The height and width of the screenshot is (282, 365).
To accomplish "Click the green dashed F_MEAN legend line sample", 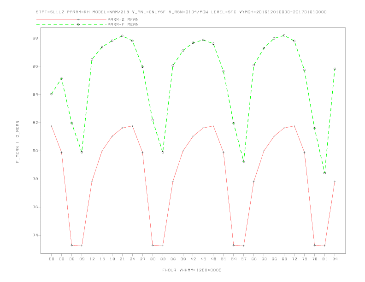I will point(71,24).
